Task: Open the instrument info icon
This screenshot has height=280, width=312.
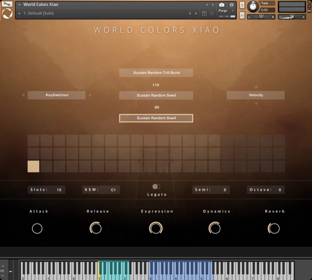Action: click(x=231, y=5)
